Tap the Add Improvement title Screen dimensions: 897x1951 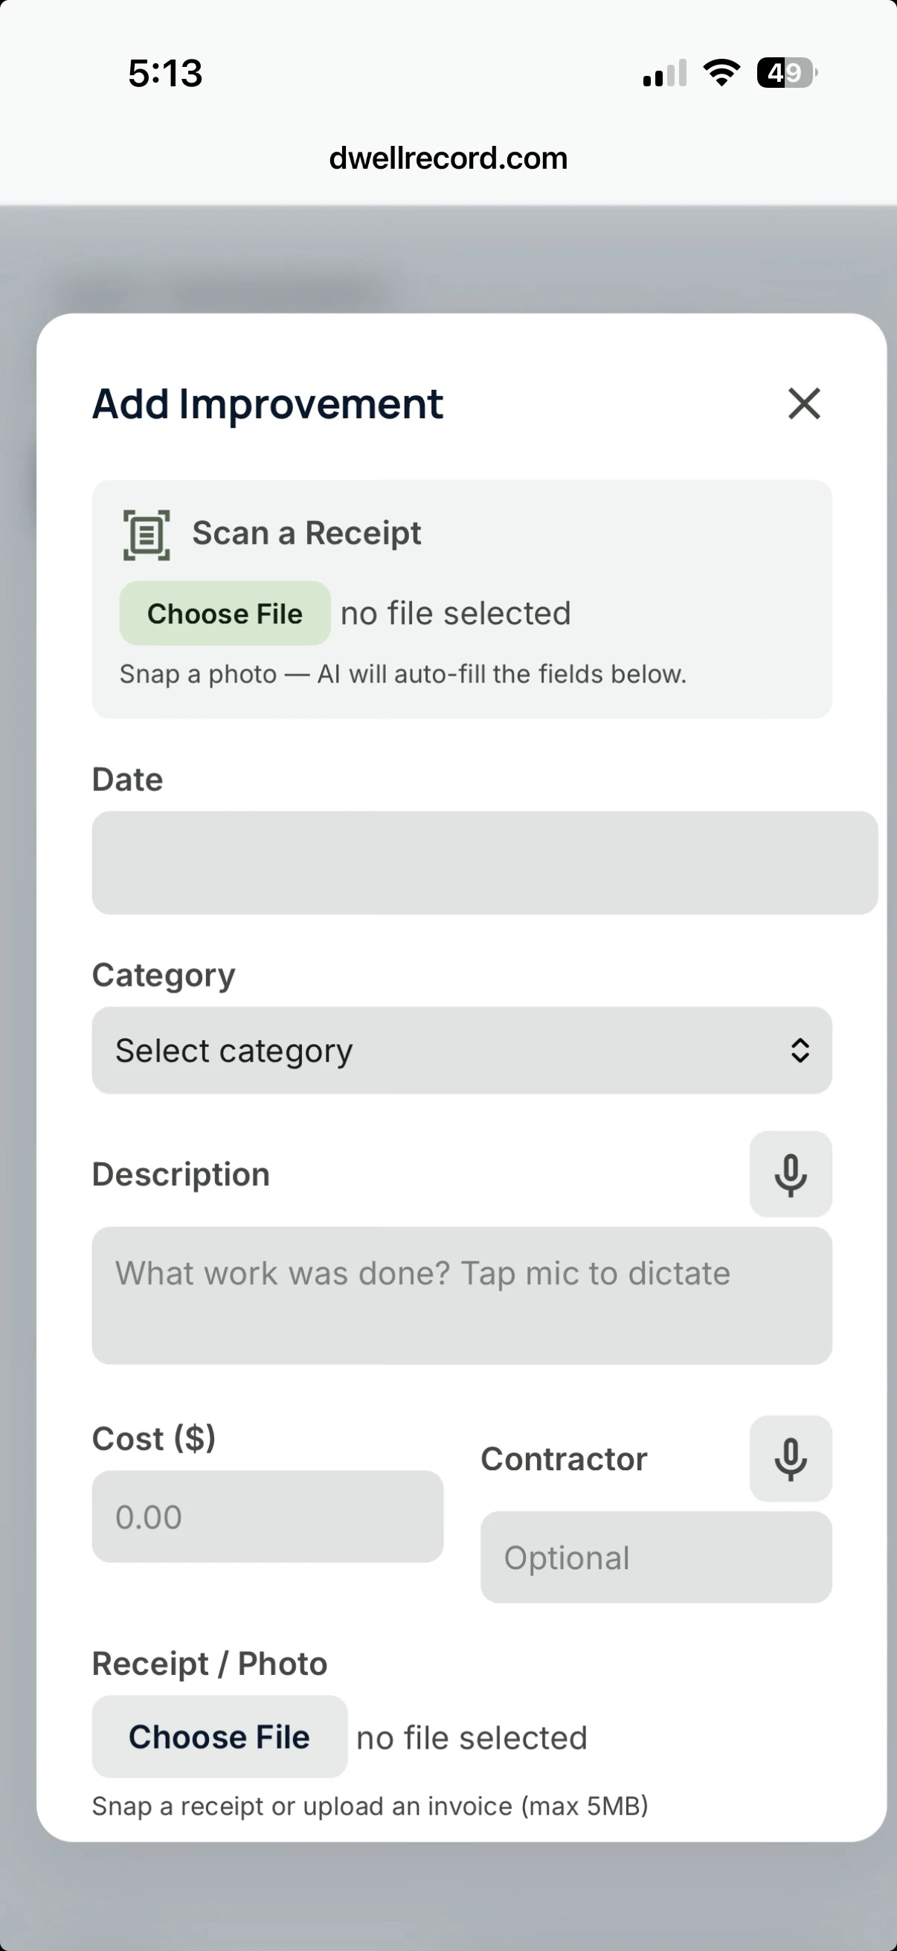pyautogui.click(x=267, y=404)
